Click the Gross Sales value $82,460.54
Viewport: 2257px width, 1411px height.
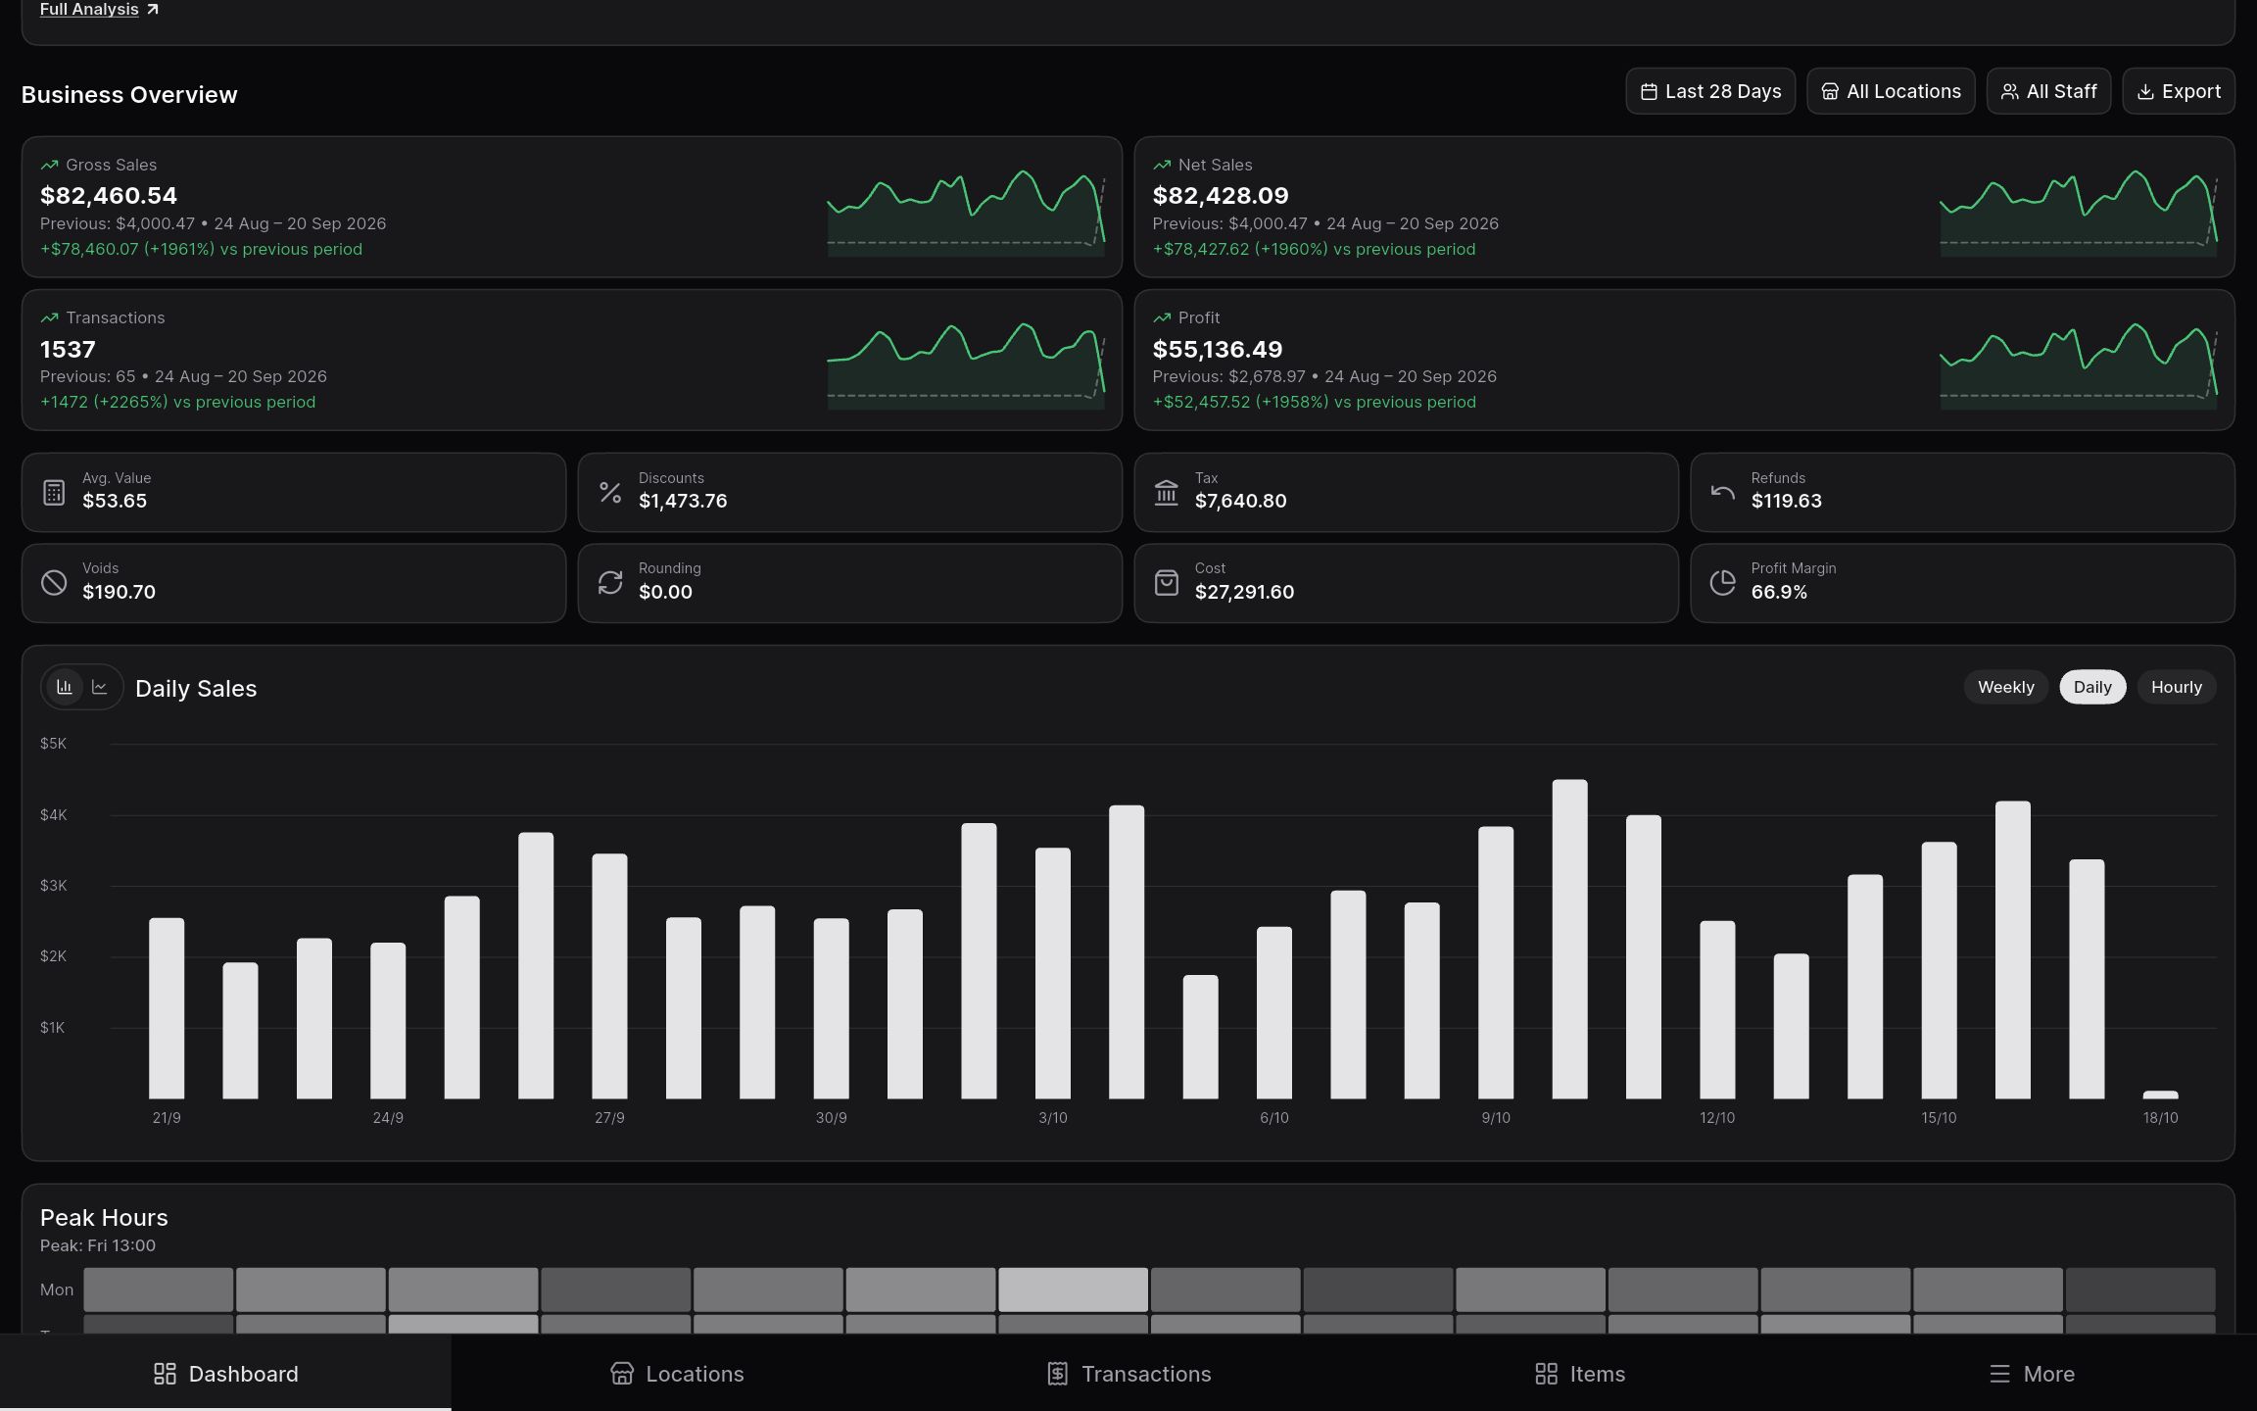(x=109, y=195)
